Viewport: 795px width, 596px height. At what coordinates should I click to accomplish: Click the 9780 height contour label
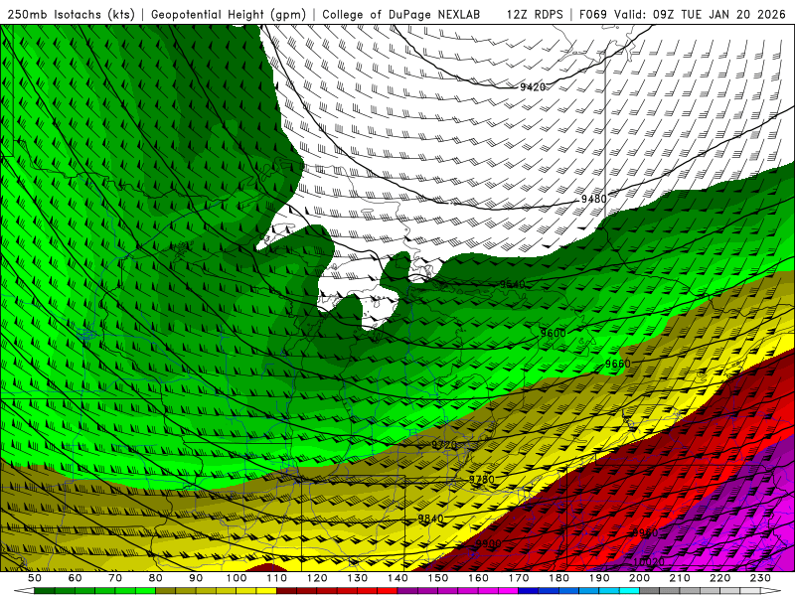tap(481, 480)
